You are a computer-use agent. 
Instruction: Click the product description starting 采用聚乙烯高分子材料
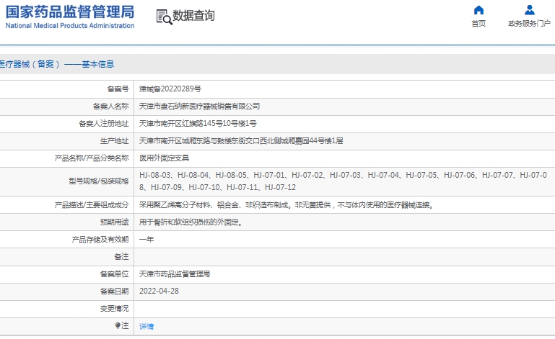pyautogui.click(x=287, y=205)
